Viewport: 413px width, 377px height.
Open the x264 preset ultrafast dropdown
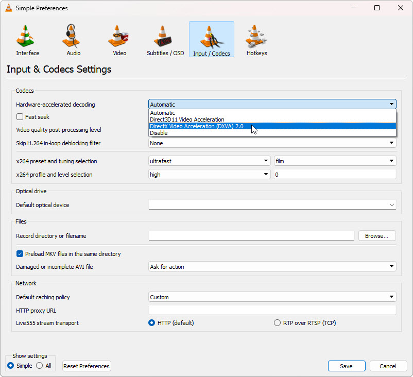[x=210, y=161]
